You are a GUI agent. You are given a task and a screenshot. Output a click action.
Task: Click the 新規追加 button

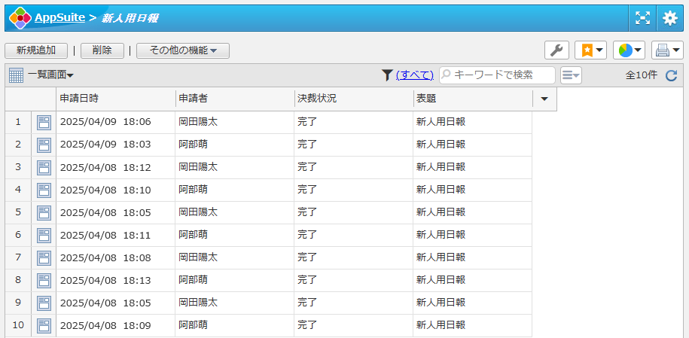36,50
